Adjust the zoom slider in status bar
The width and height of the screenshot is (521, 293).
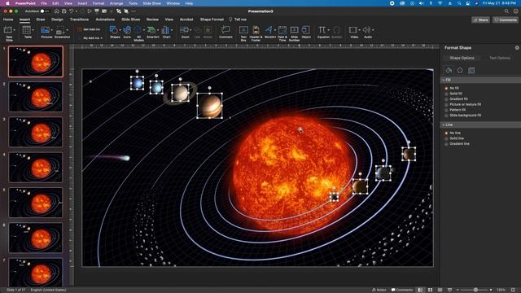475,290
